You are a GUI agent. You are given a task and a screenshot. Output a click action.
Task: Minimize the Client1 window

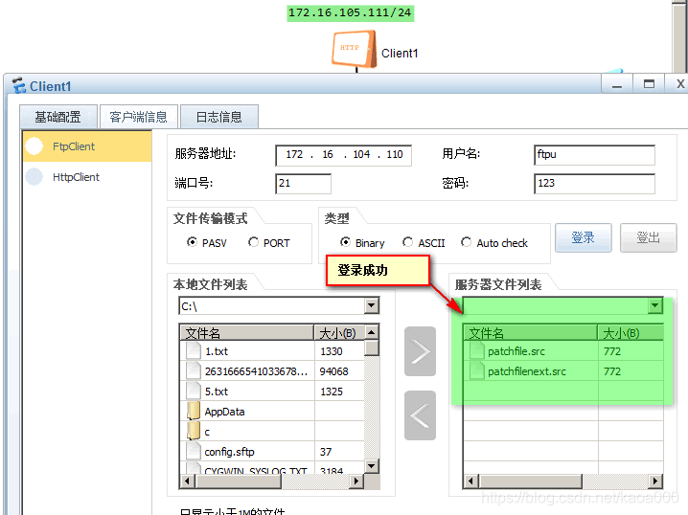[x=617, y=83]
